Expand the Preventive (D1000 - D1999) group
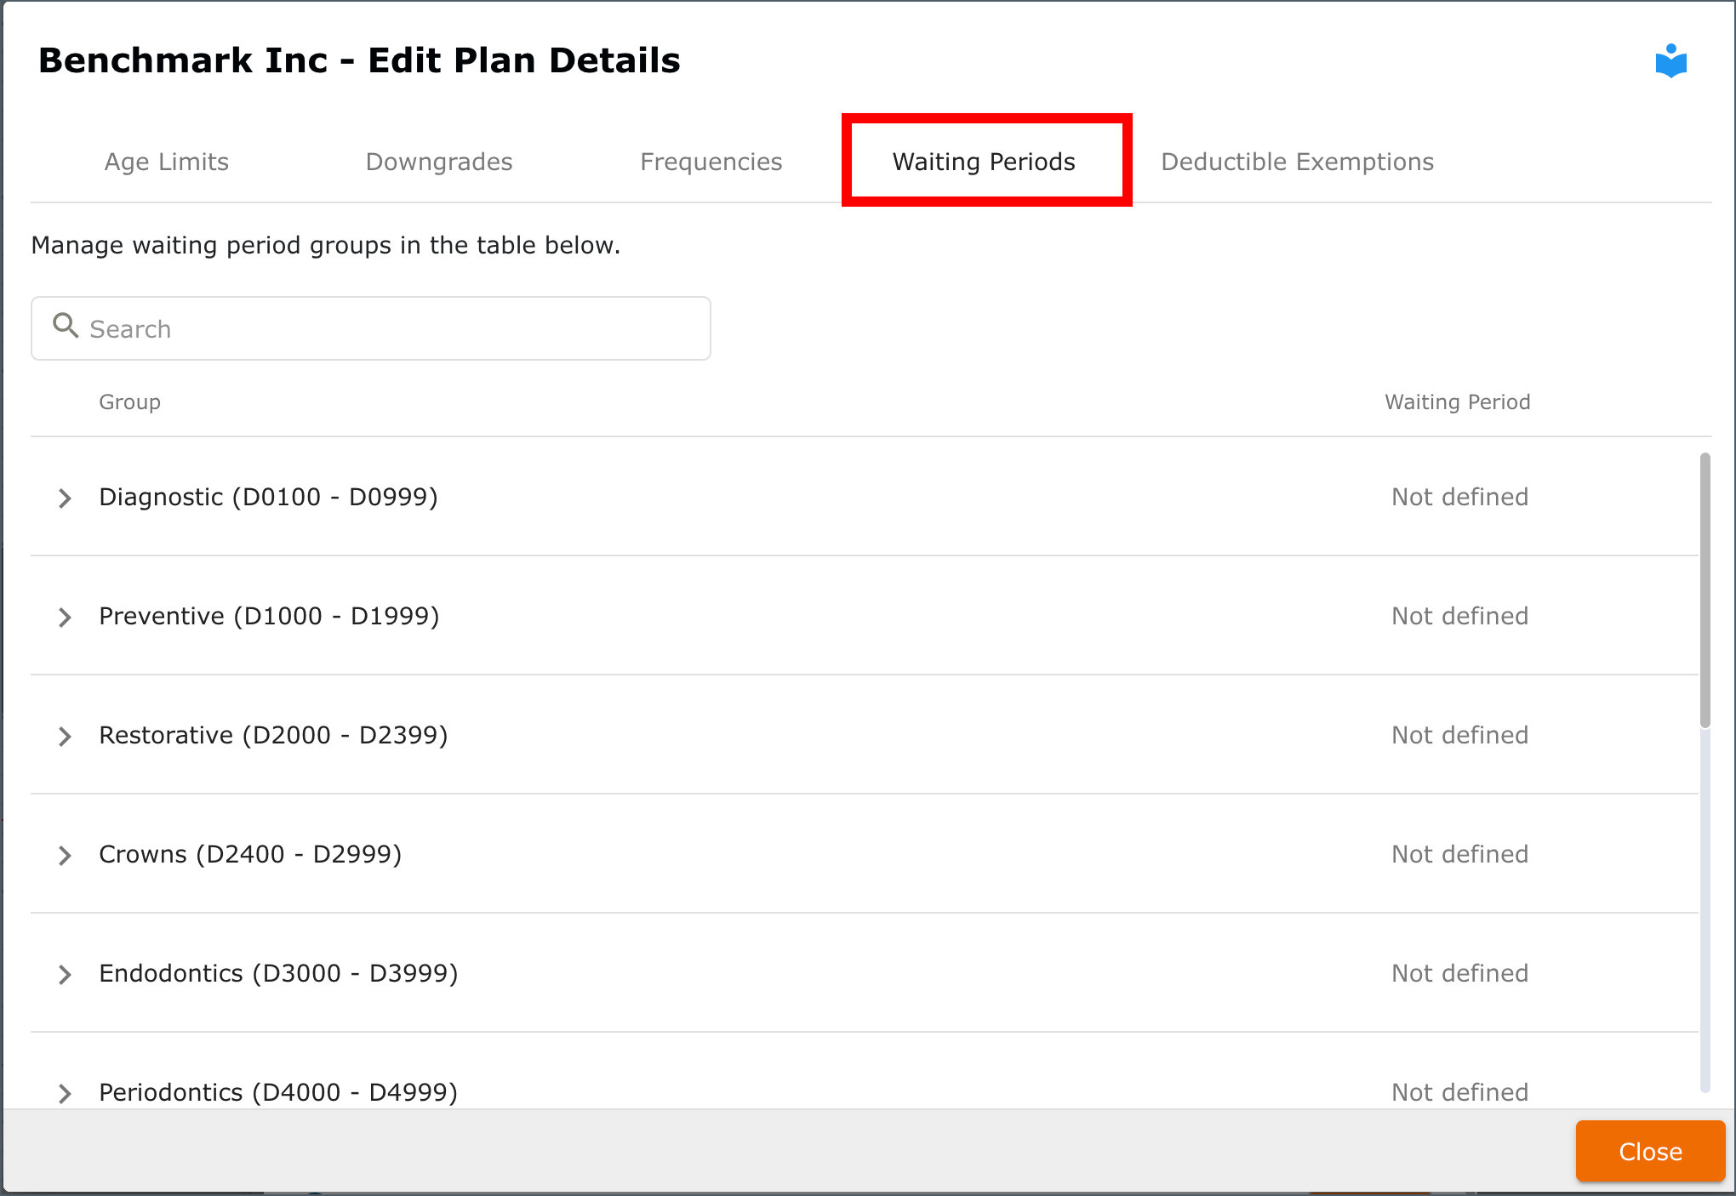The width and height of the screenshot is (1736, 1196). click(x=65, y=618)
